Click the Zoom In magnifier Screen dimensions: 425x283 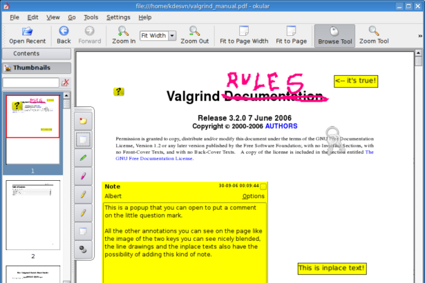[123, 35]
